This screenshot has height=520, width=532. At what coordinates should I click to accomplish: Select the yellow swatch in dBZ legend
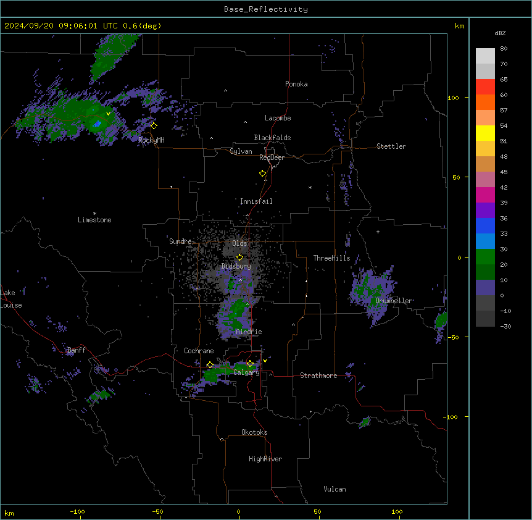485,133
